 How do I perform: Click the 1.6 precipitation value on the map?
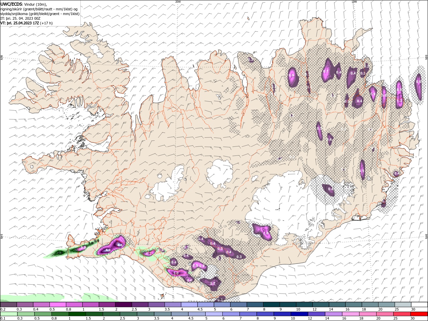266,233
